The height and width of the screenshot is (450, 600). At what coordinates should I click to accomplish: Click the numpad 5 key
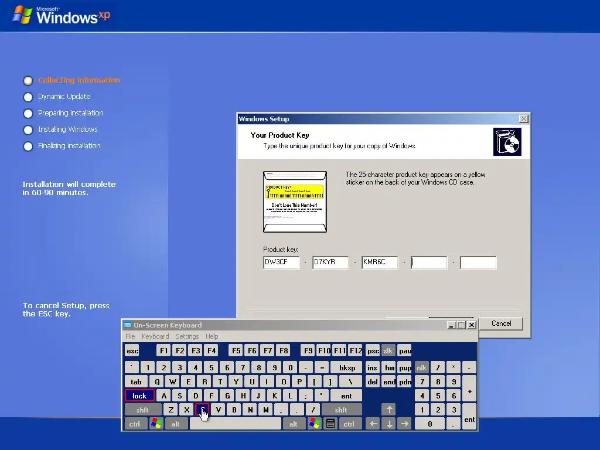438,396
